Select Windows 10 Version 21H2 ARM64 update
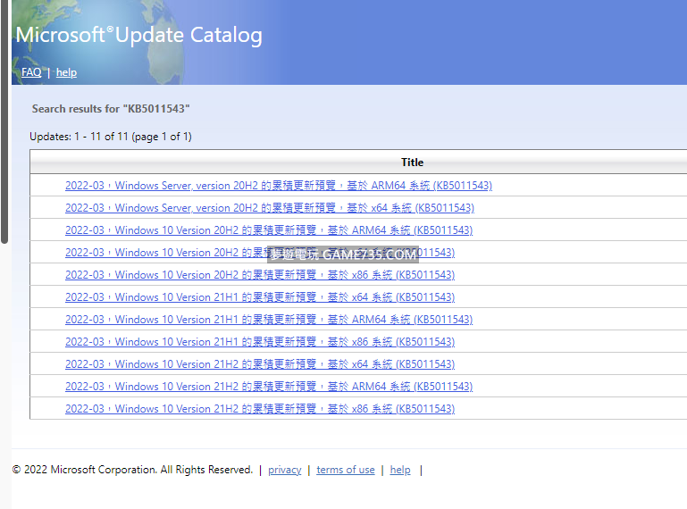687x509 pixels. pos(268,387)
